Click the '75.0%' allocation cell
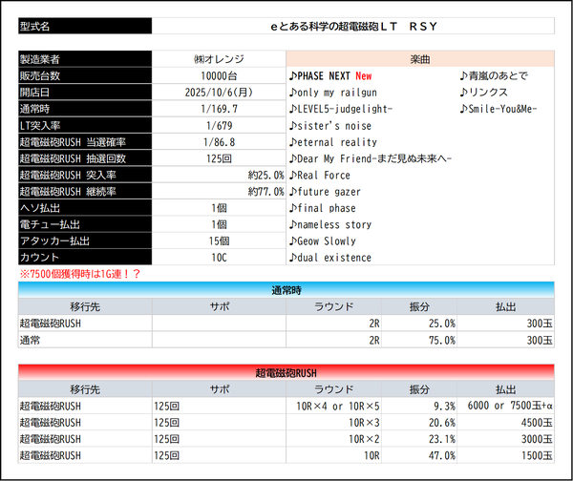 point(419,340)
